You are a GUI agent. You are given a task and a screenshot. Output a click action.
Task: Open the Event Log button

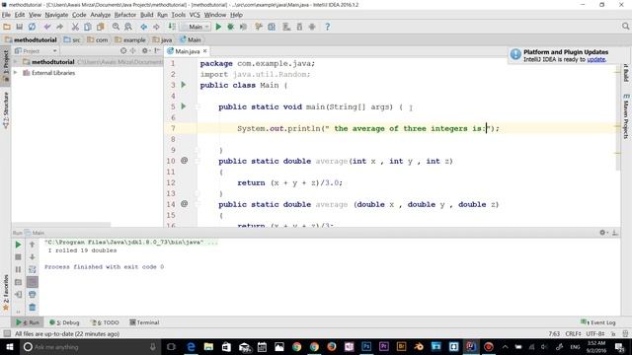tap(598, 322)
